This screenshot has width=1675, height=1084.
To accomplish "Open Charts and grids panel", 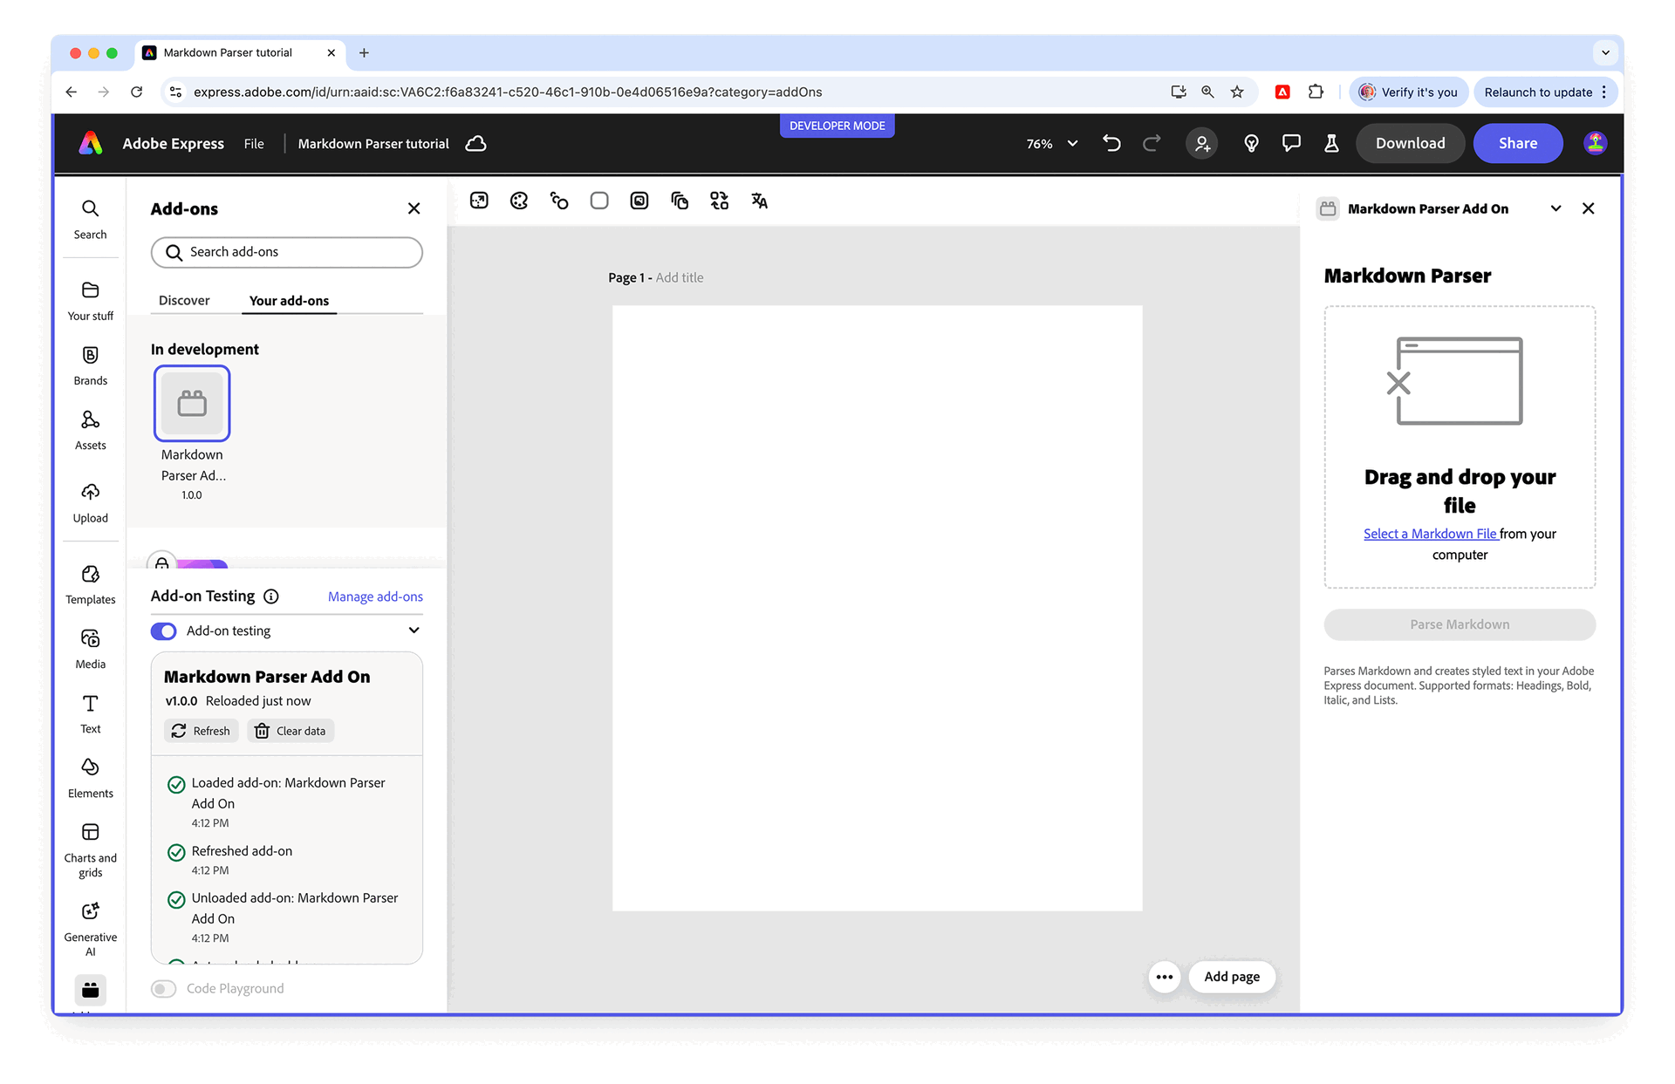I will click(90, 849).
